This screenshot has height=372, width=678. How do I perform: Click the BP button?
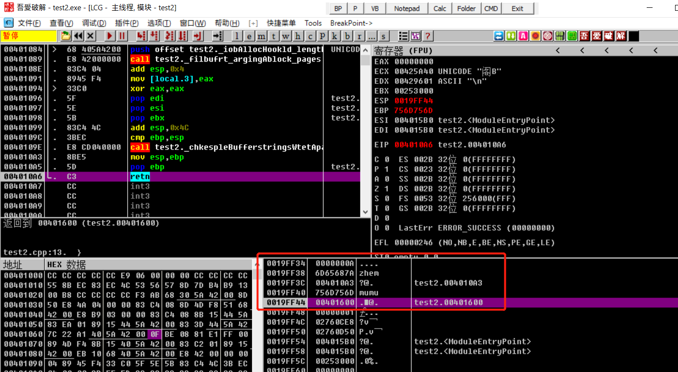coord(338,8)
